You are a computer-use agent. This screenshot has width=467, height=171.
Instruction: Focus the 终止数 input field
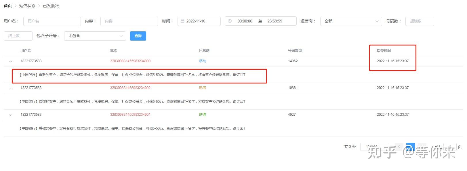18,36
